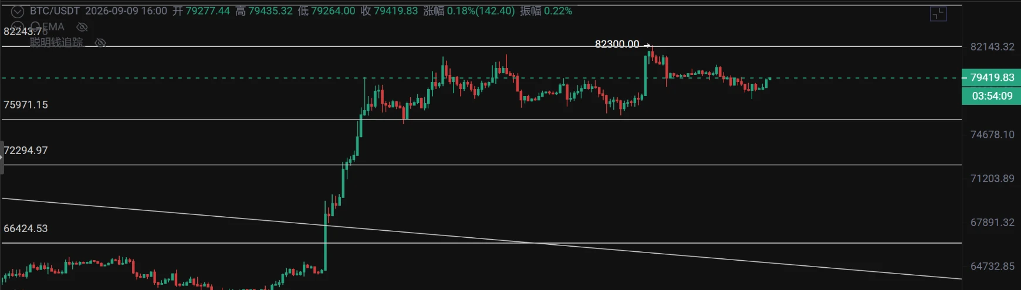This screenshot has height=290, width=1021.
Task: Click the current price tag 79419.83
Action: pyautogui.click(x=992, y=77)
